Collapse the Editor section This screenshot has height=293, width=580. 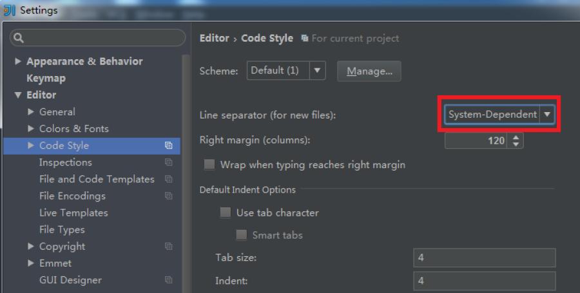[x=18, y=95]
